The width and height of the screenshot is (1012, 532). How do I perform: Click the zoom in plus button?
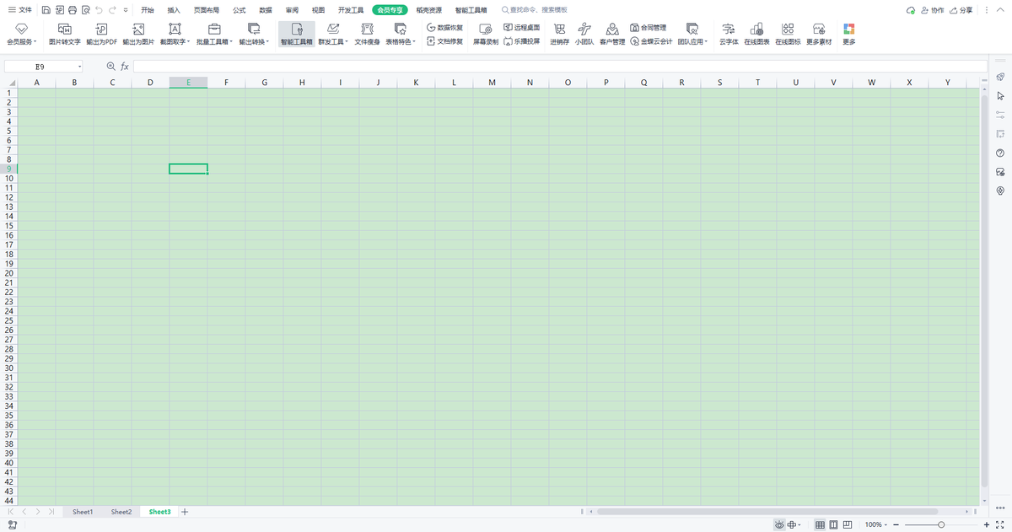[987, 524]
